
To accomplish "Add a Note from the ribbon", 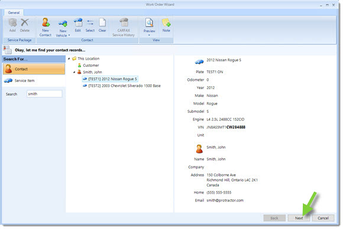I will pyautogui.click(x=166, y=25).
